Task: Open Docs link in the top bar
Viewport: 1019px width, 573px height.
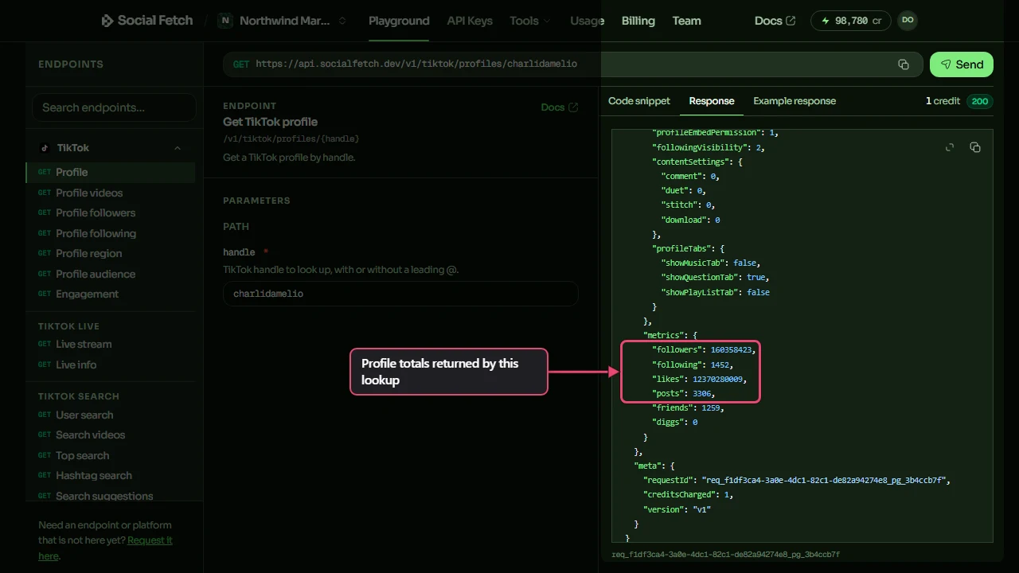Action: coord(775,21)
